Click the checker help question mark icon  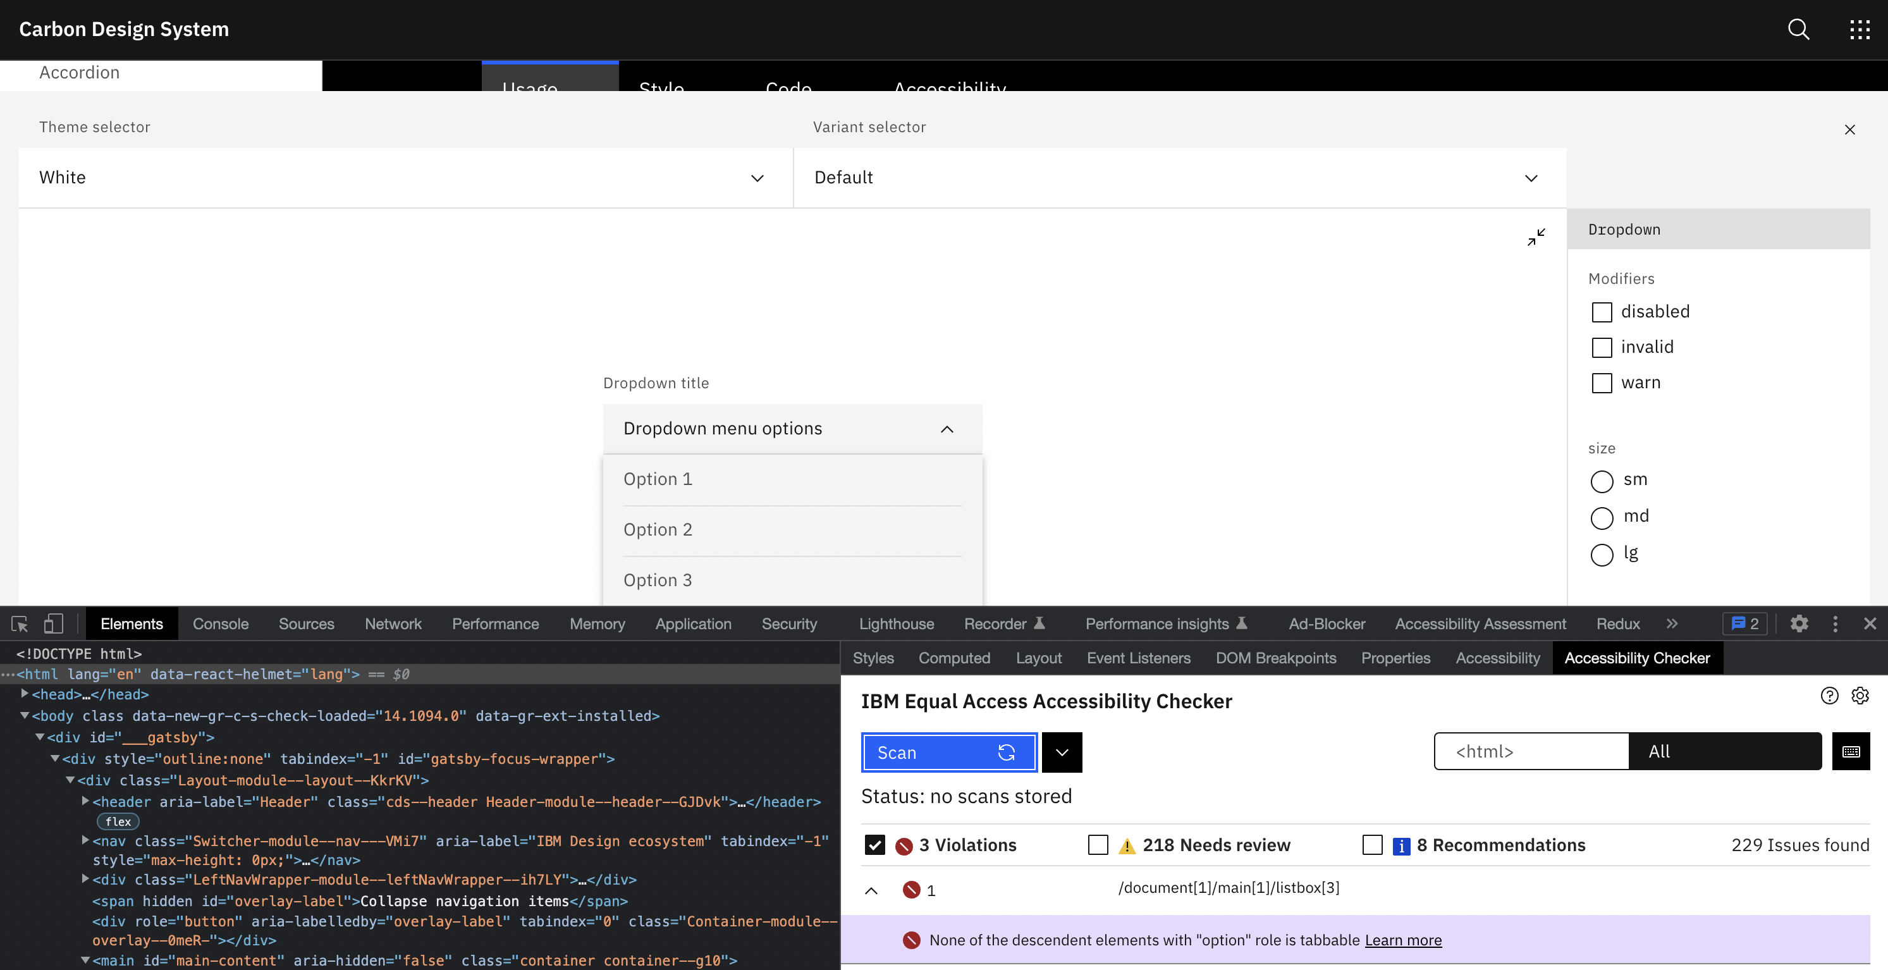(1829, 696)
